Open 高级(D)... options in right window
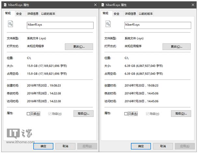Viewport: 198px width, 153px height. [181, 114]
